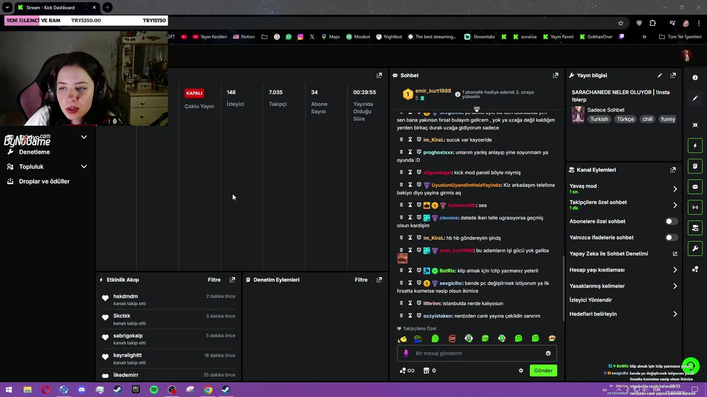The image size is (707, 397).
Task: Pop out the stats panel
Action: pyautogui.click(x=379, y=75)
